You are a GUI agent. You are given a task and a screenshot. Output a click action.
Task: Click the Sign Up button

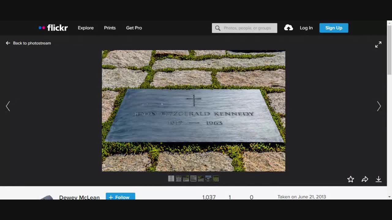(x=334, y=28)
